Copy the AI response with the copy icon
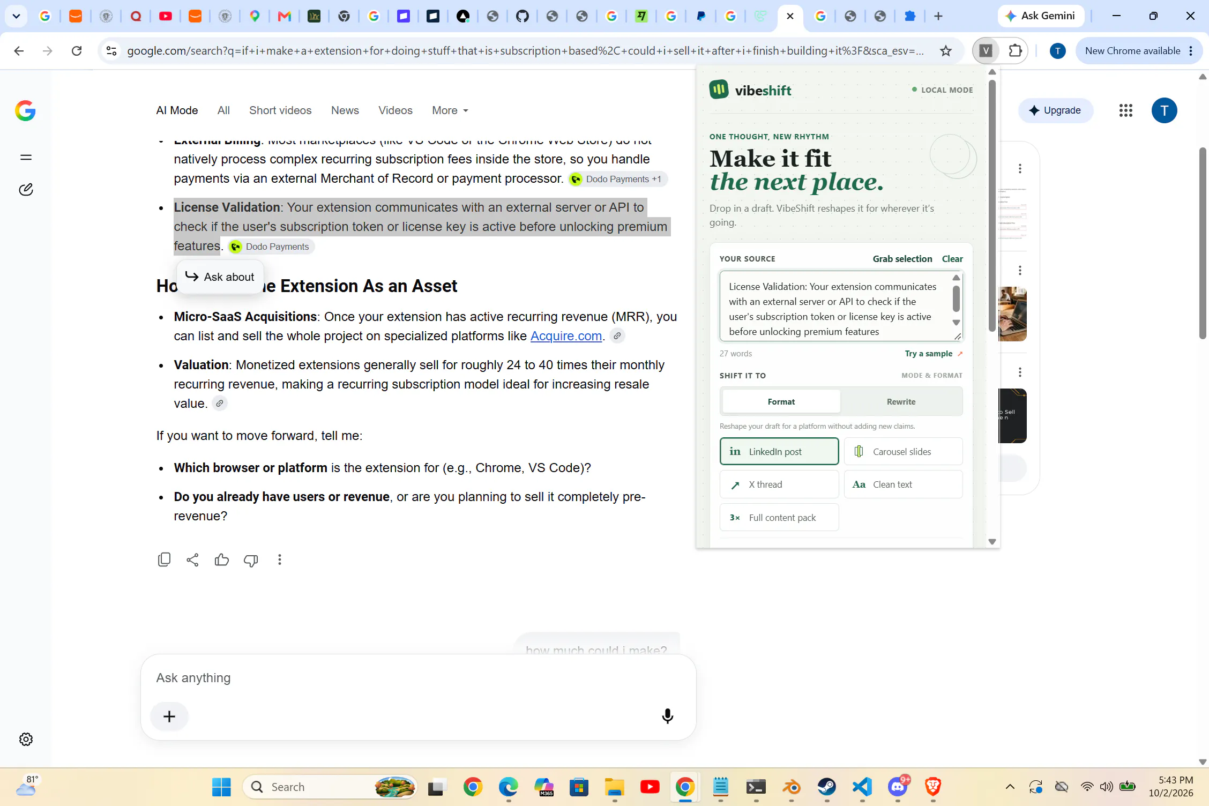This screenshot has height=806, width=1209. coord(164,560)
